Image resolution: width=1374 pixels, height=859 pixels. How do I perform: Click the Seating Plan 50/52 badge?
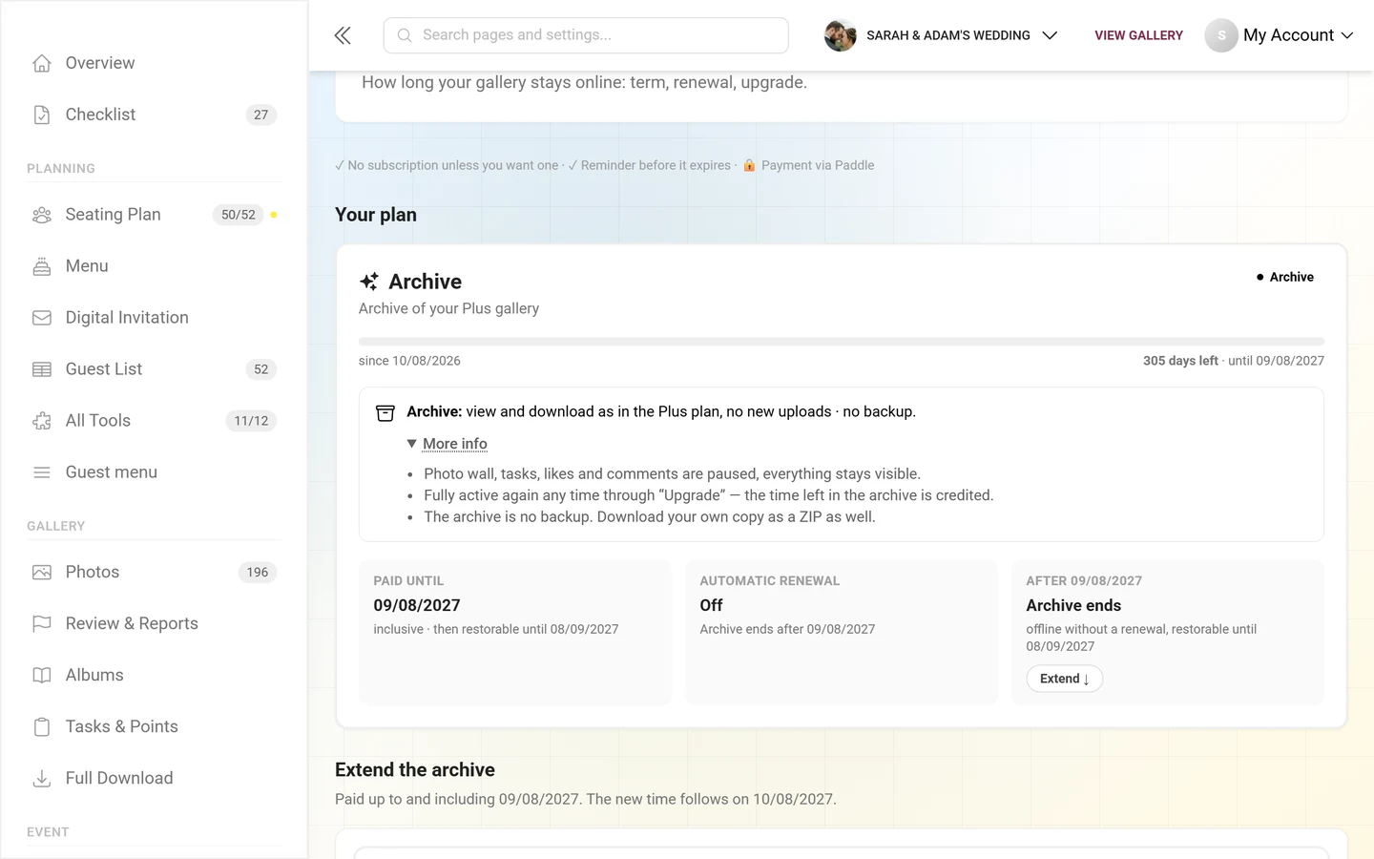[239, 215]
